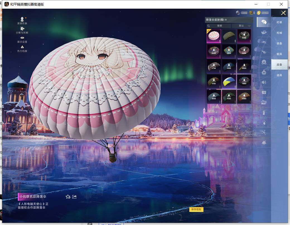290x225 pixels.
Task: Select the plain olive green parachute thumbnail
Action: 229,36
